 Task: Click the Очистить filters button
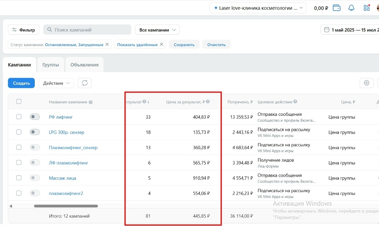pyautogui.click(x=216, y=44)
